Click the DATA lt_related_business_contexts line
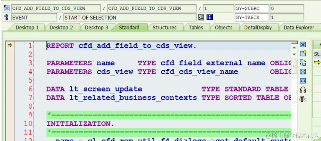Screen dimensions: 321x141 coord(169,98)
